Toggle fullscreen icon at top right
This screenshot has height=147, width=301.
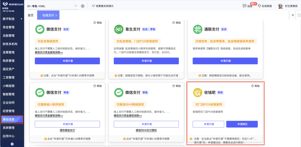[x=299, y=15]
